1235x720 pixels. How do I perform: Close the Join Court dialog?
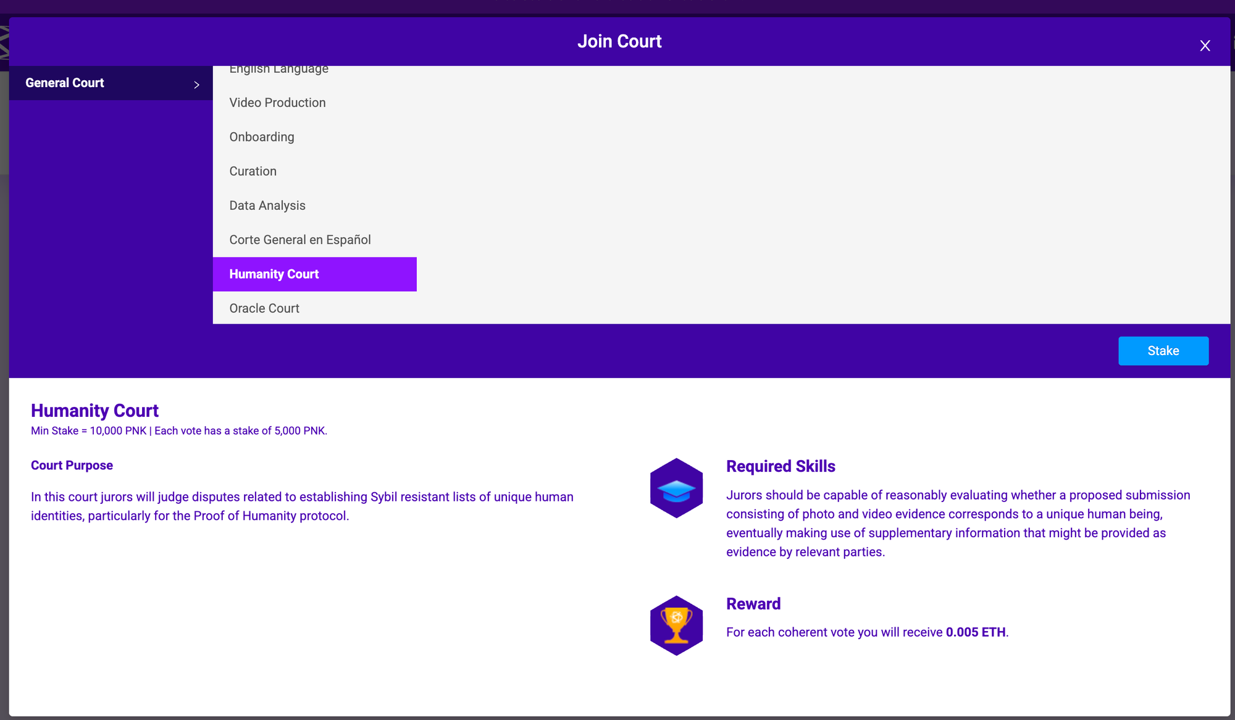click(x=1205, y=46)
